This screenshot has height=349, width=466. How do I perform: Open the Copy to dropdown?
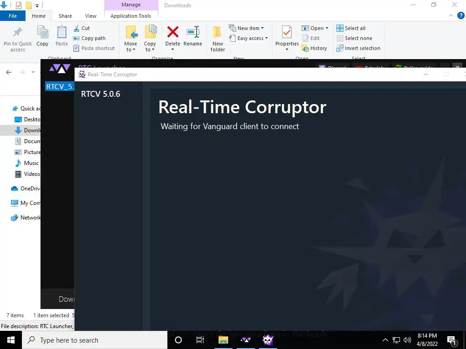pyautogui.click(x=150, y=39)
